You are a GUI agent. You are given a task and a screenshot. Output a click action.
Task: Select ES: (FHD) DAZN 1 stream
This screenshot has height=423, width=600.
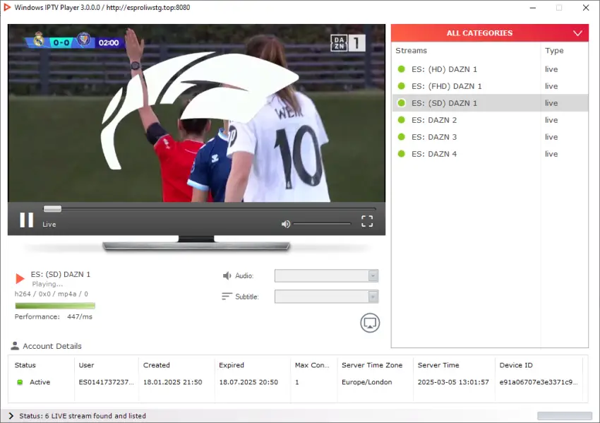(490, 86)
